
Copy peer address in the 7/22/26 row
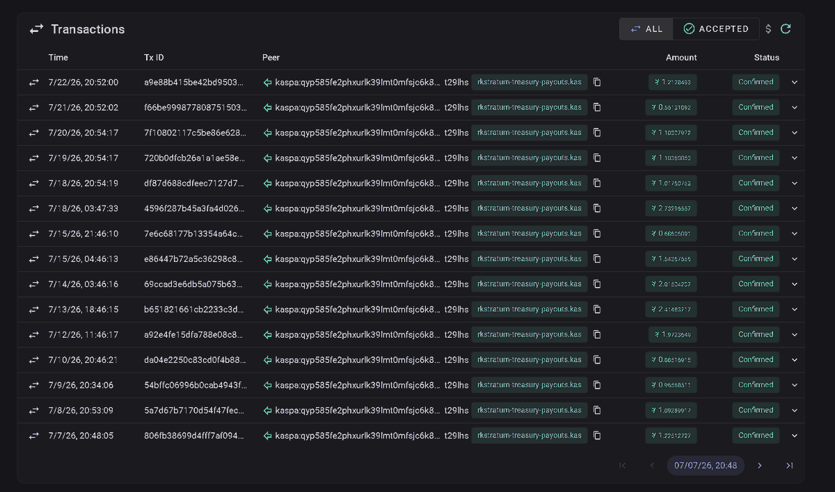click(597, 82)
